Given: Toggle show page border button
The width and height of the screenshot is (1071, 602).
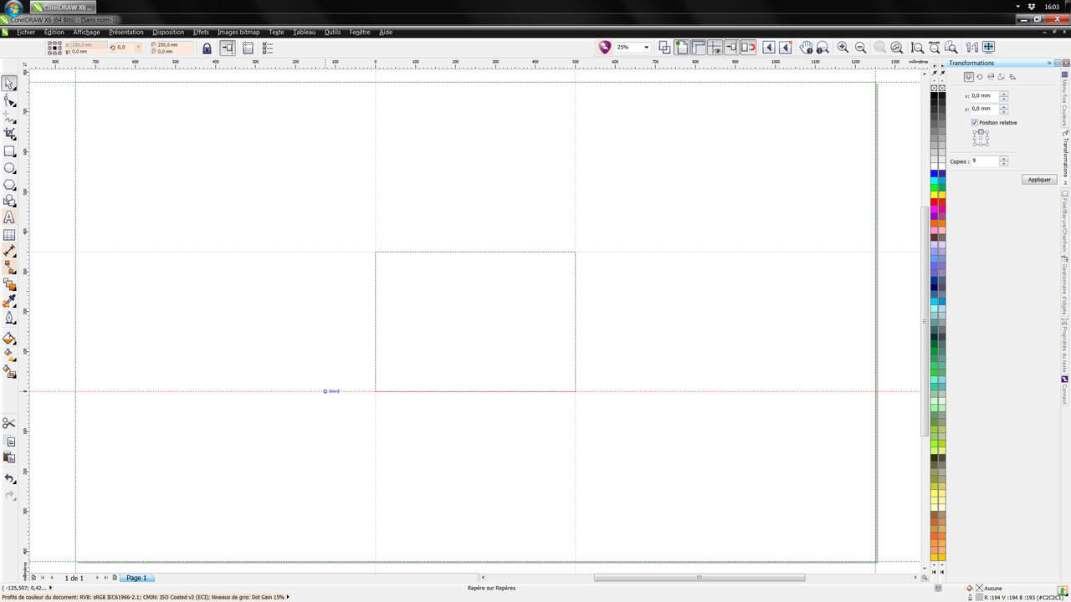Looking at the screenshot, I should click(x=682, y=48).
